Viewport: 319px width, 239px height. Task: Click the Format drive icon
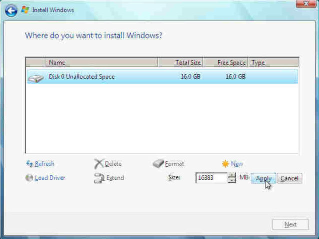[158, 164]
